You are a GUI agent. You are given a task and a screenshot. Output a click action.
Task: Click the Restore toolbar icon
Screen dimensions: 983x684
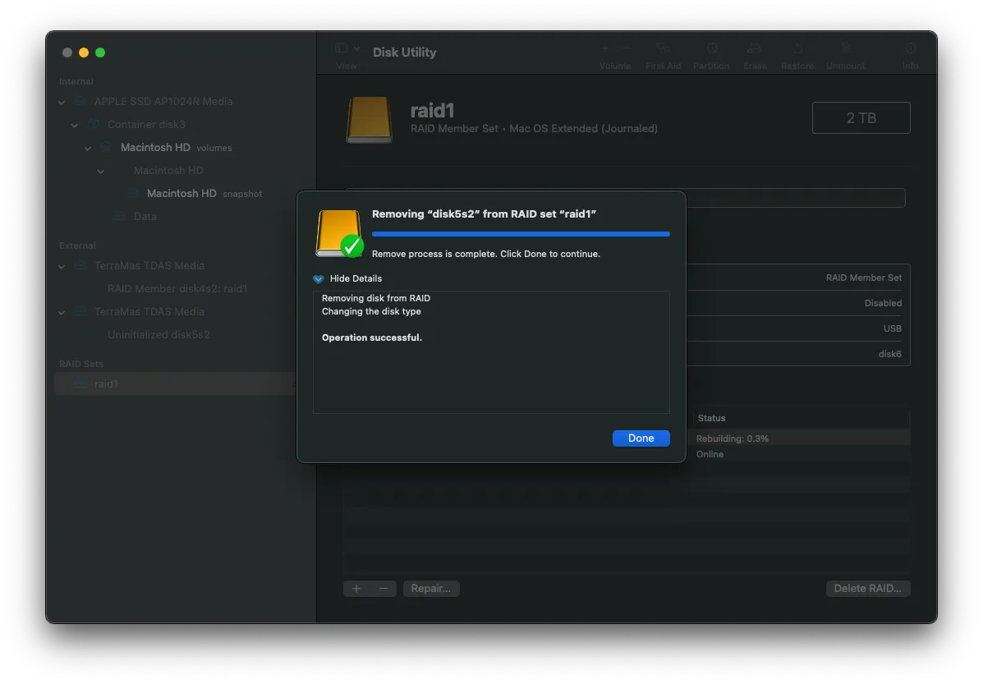(797, 49)
